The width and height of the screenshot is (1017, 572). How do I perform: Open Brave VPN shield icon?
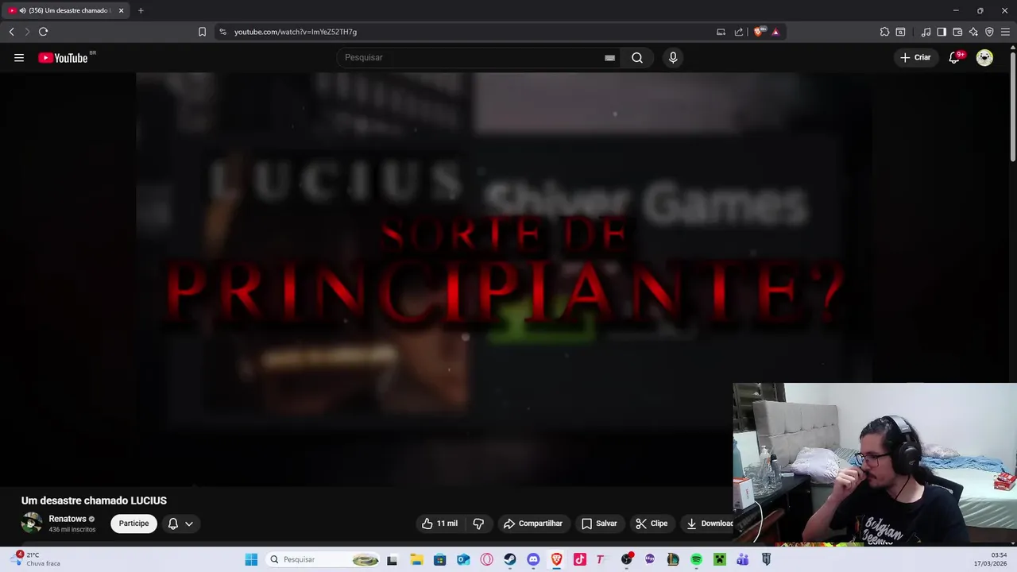click(x=989, y=32)
